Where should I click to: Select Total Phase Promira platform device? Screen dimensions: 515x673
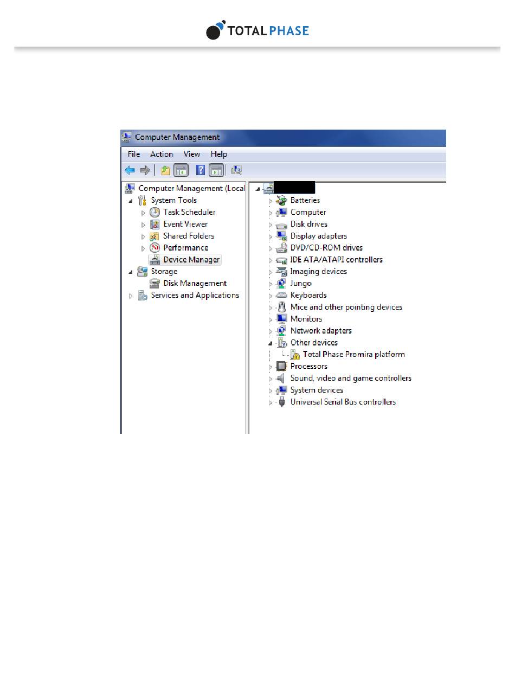click(x=354, y=354)
